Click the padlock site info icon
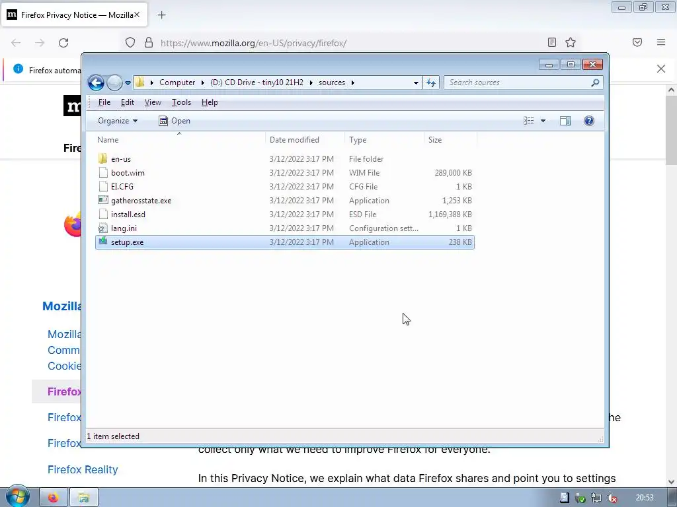 click(x=149, y=42)
